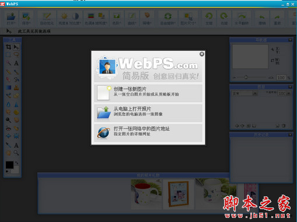The image size is (297, 222).
Task: Select the Eyedropper color picker tool
Action: [8, 145]
